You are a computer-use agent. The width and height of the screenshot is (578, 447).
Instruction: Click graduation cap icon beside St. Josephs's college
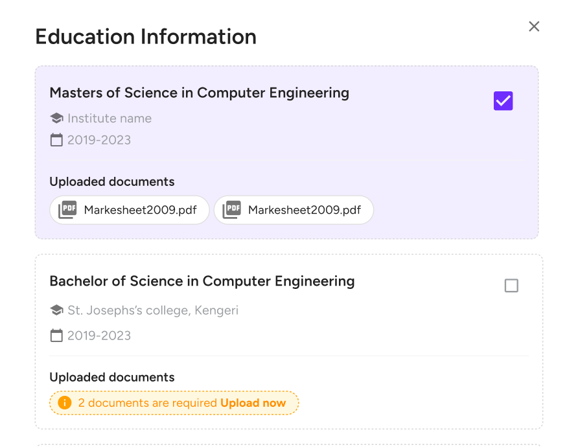[56, 310]
